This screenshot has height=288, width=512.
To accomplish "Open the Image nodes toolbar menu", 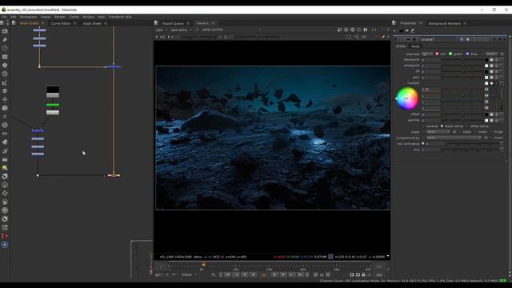I will pyautogui.click(x=5, y=31).
